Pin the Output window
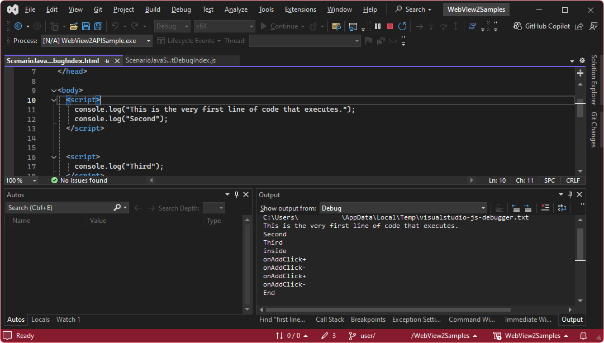Screen dimensions: 604x343 (x=570, y=194)
